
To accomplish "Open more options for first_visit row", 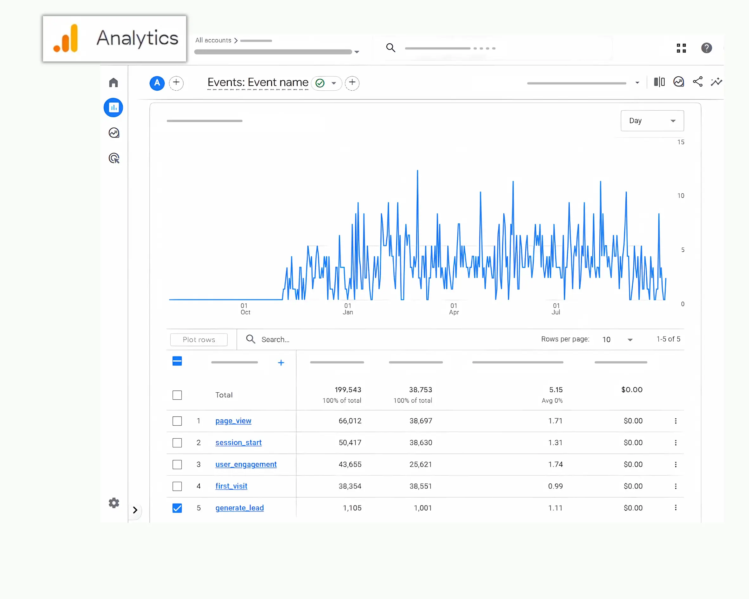I will point(675,486).
